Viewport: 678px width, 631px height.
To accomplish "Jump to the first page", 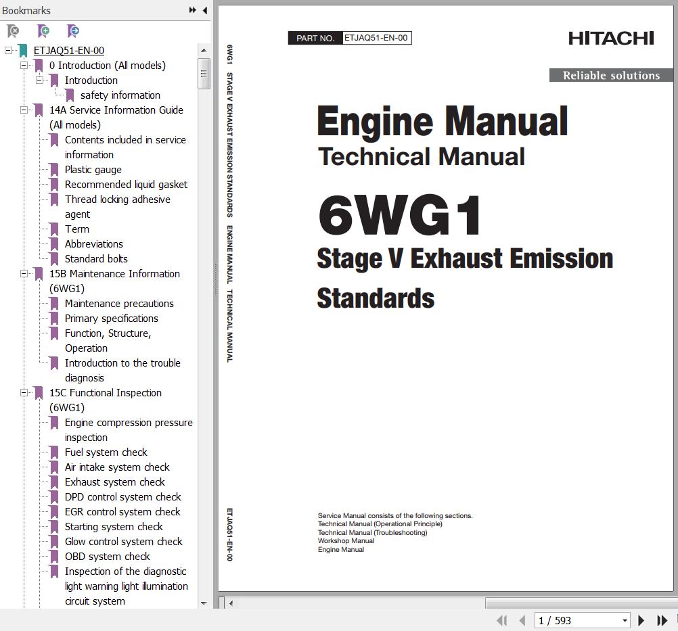I will click(501, 620).
